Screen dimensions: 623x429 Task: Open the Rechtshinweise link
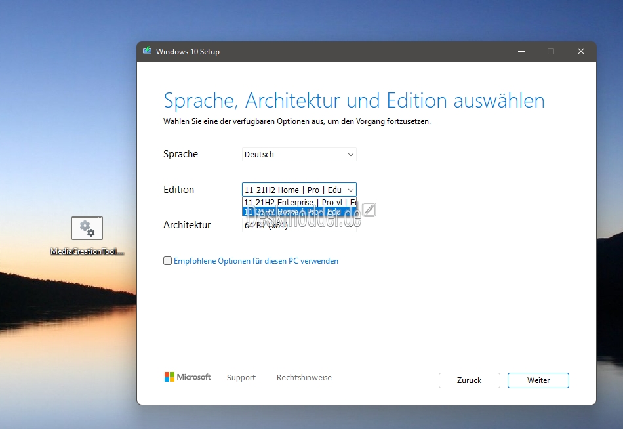(304, 377)
